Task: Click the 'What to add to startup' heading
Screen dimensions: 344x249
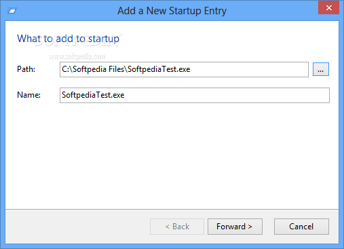Action: pyautogui.click(x=68, y=39)
